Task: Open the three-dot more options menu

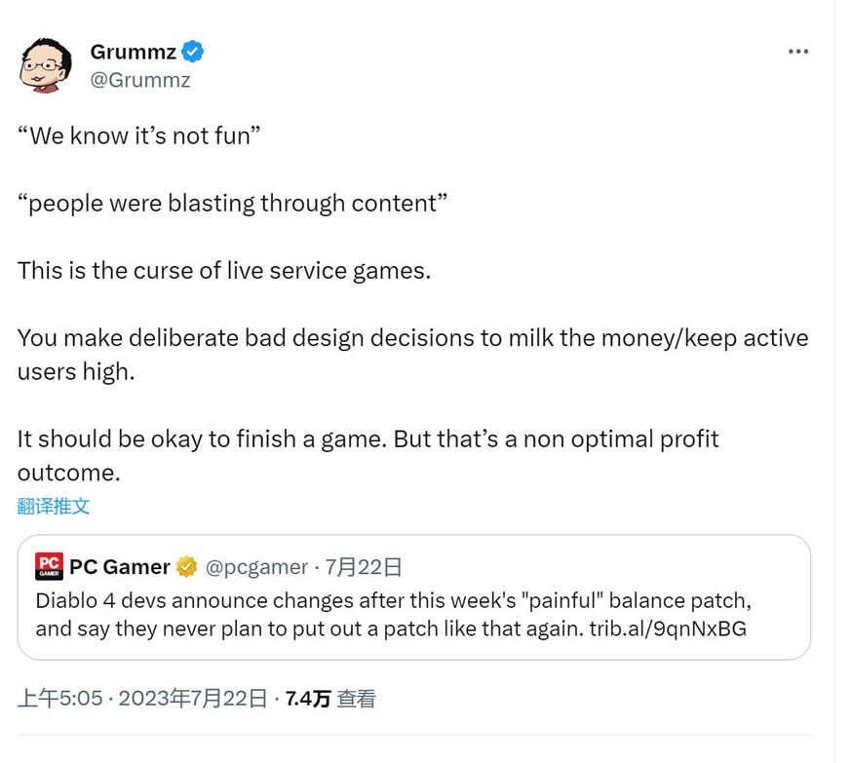Action: tap(798, 52)
